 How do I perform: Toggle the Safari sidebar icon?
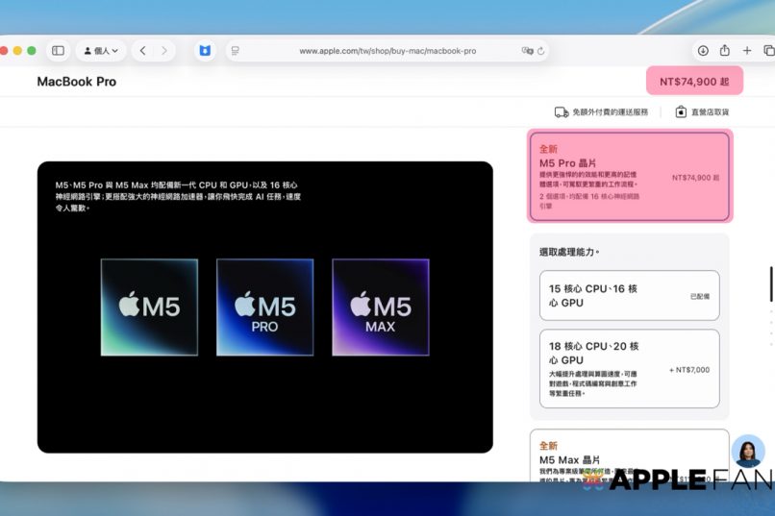58,51
